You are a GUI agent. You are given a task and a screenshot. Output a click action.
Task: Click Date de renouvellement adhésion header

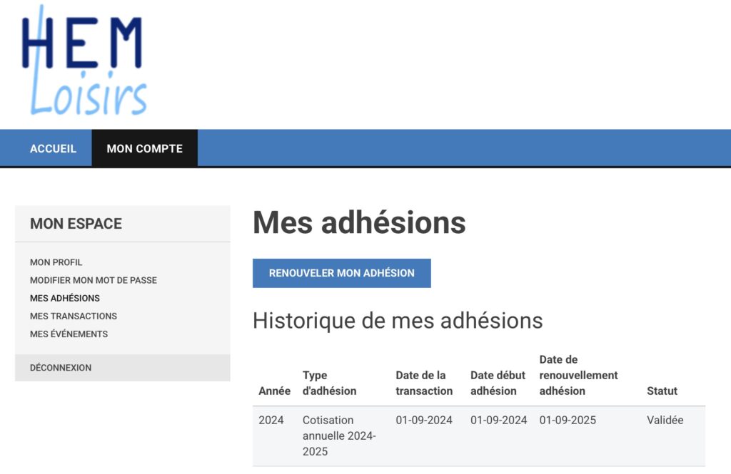pyautogui.click(x=578, y=375)
